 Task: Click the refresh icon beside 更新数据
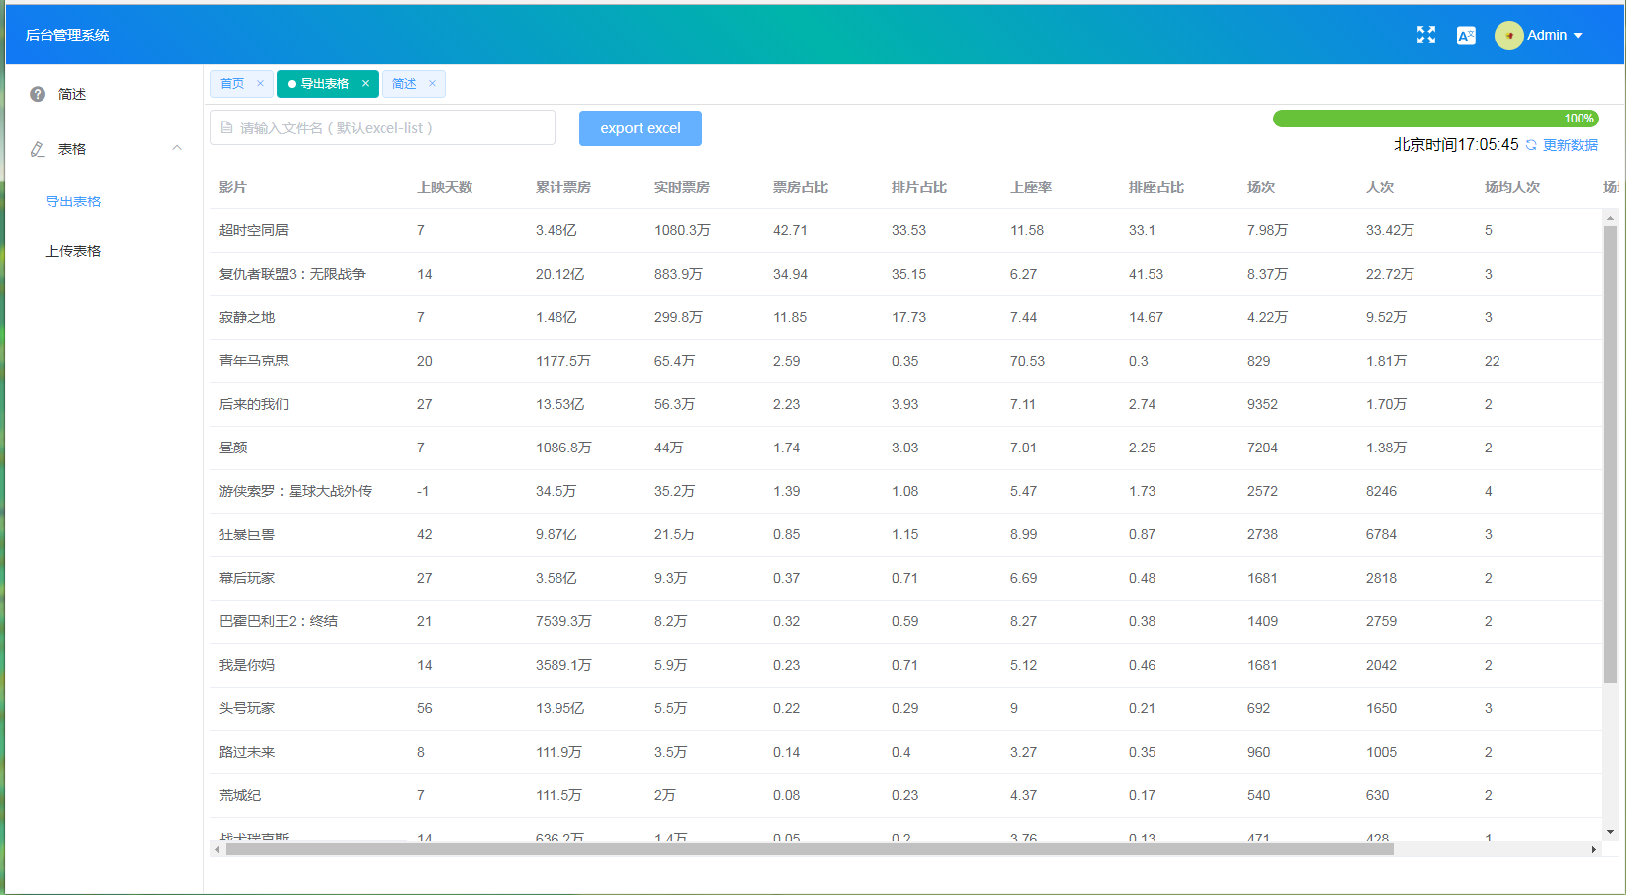pyautogui.click(x=1531, y=145)
